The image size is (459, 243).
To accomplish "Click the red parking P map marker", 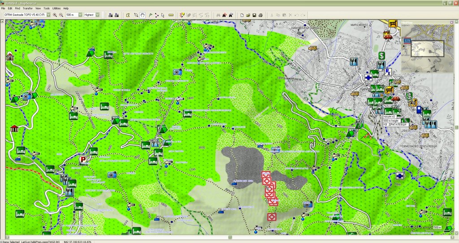I will point(83,159).
